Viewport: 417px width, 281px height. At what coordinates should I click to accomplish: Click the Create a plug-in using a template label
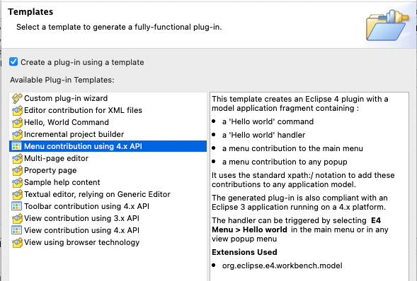(82, 62)
